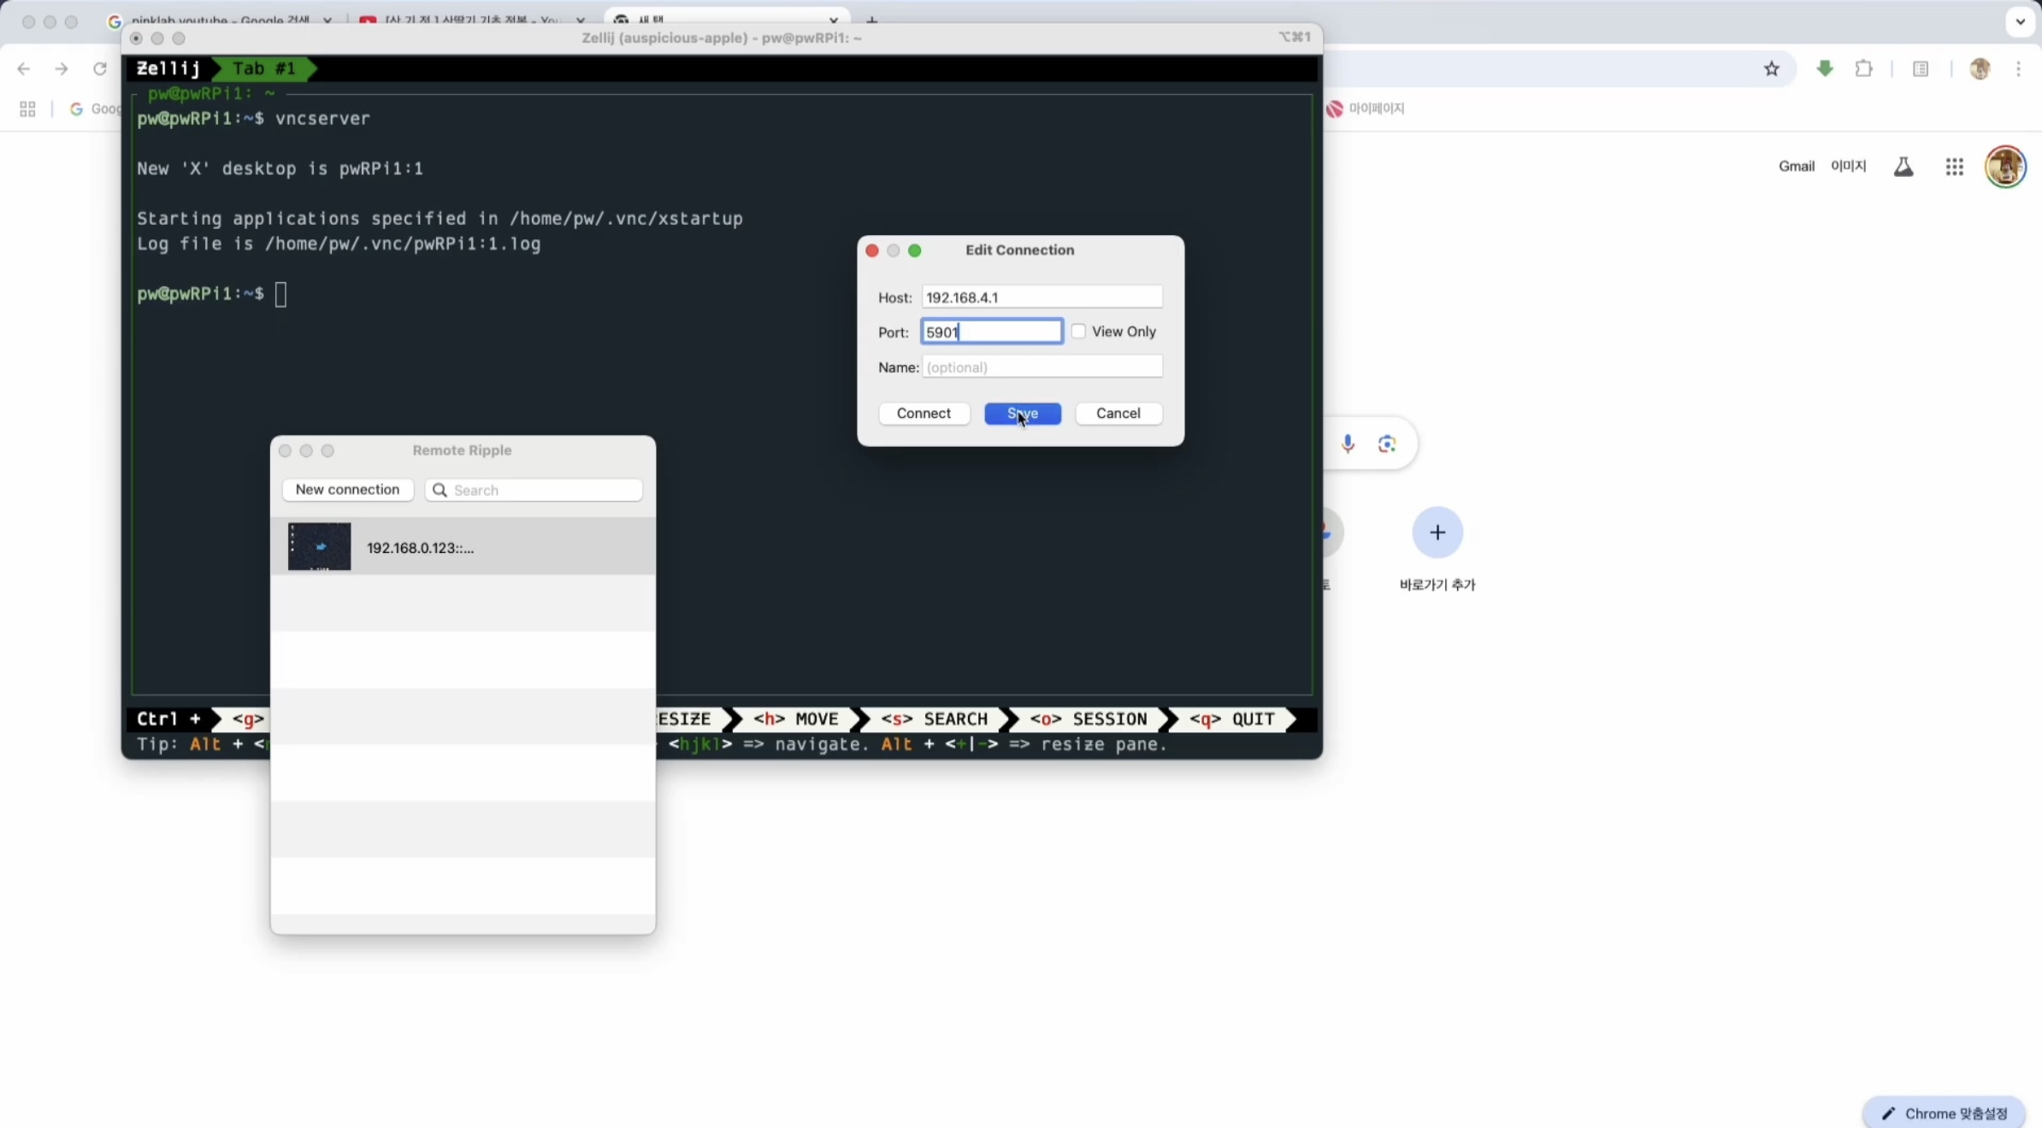Viewport: 2042px width, 1128px height.
Task: Click the green download extension icon
Action: [x=1824, y=69]
